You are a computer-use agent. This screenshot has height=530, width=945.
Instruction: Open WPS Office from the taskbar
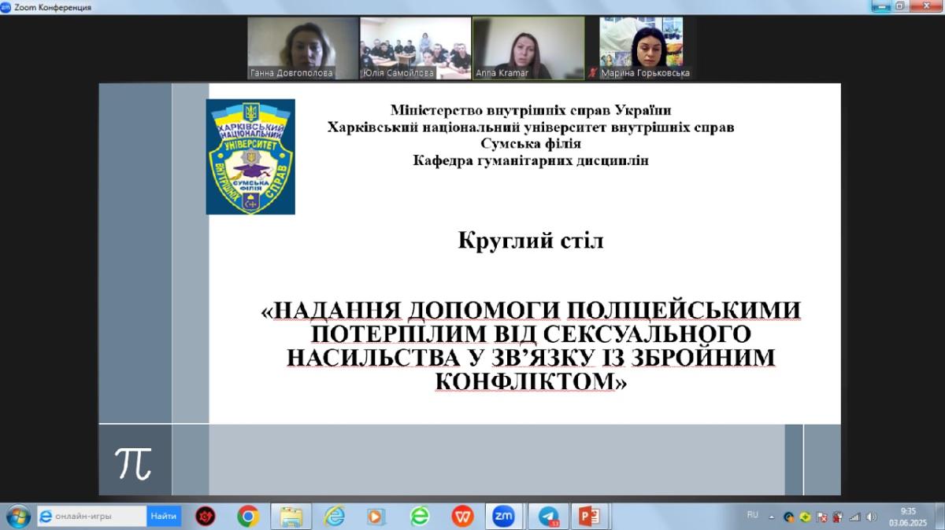[x=463, y=517]
